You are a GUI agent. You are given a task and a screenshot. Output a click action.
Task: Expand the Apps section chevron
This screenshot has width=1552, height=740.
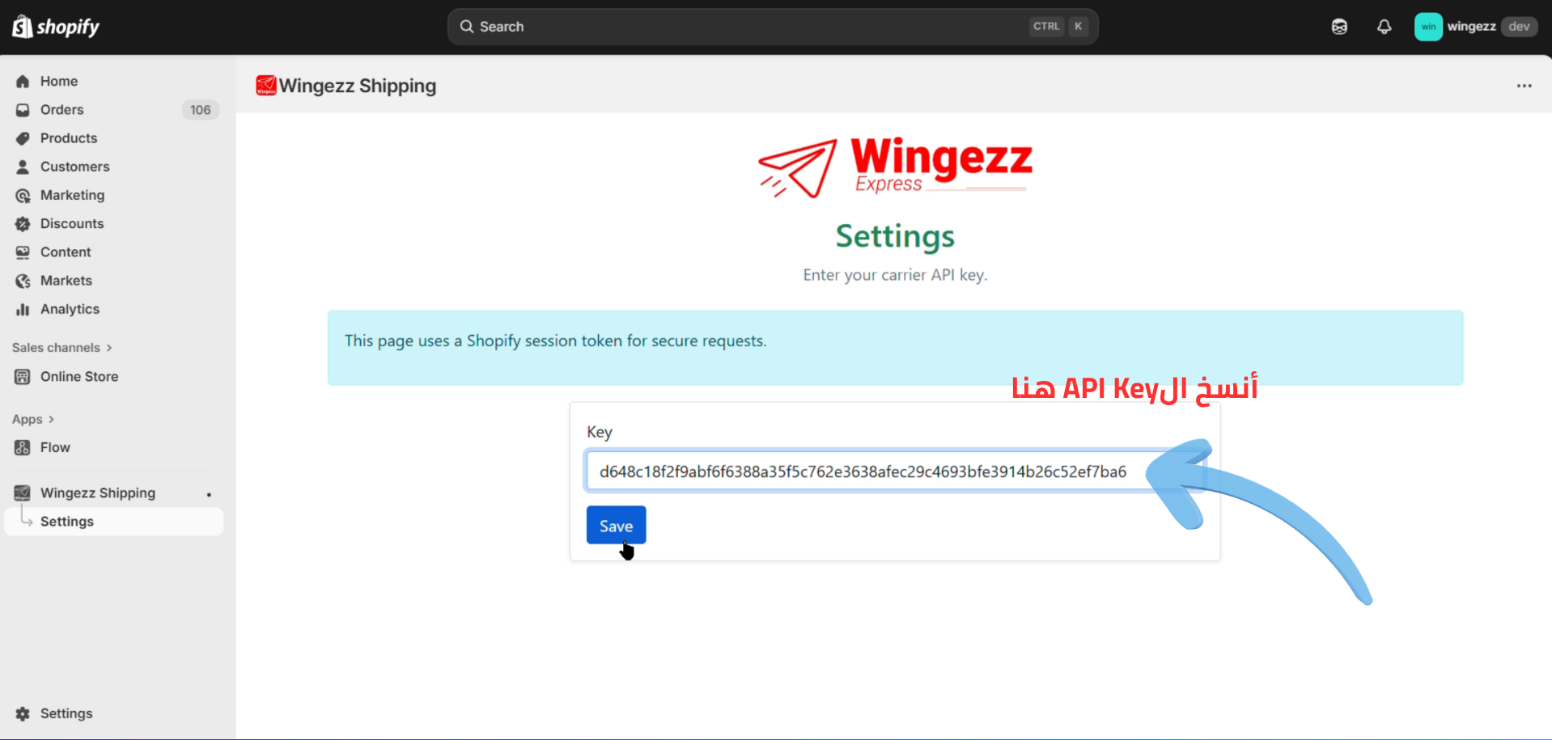coord(51,420)
